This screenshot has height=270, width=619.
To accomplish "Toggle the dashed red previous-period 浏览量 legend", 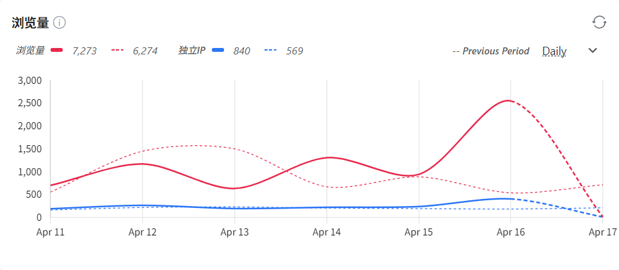I will (118, 51).
